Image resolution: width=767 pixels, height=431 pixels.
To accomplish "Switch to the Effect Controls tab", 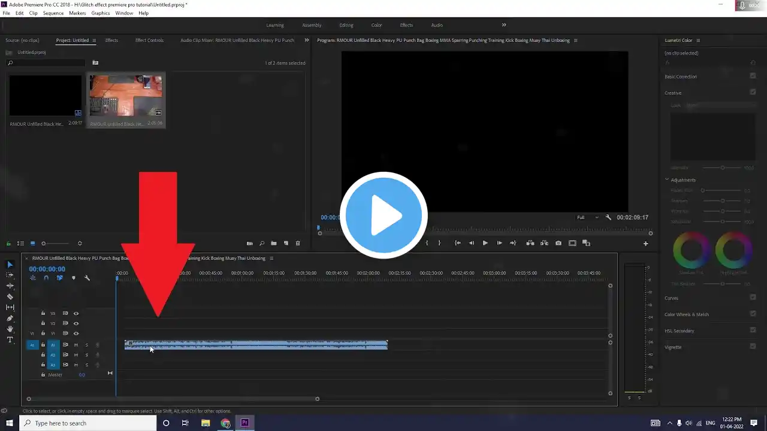I will click(x=149, y=41).
